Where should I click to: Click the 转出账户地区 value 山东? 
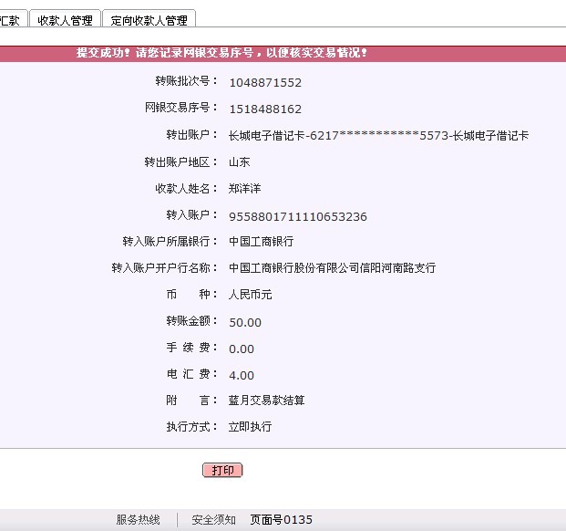(239, 162)
